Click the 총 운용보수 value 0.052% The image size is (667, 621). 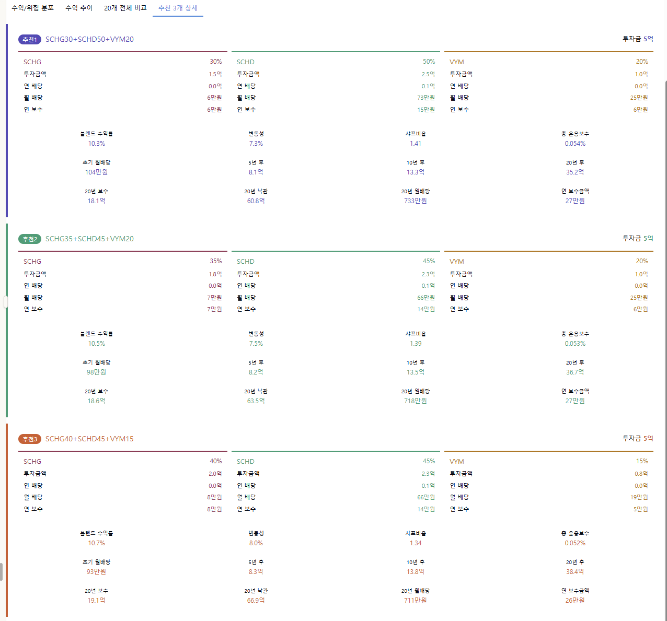pyautogui.click(x=575, y=543)
